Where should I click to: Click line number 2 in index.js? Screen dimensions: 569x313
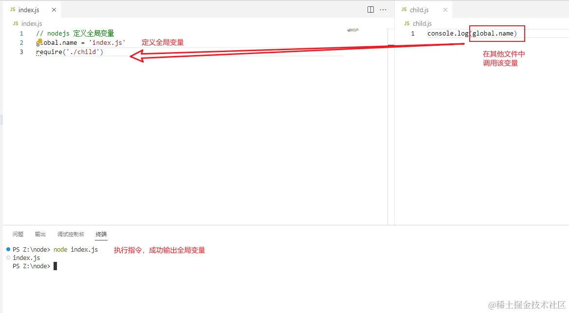(21, 43)
